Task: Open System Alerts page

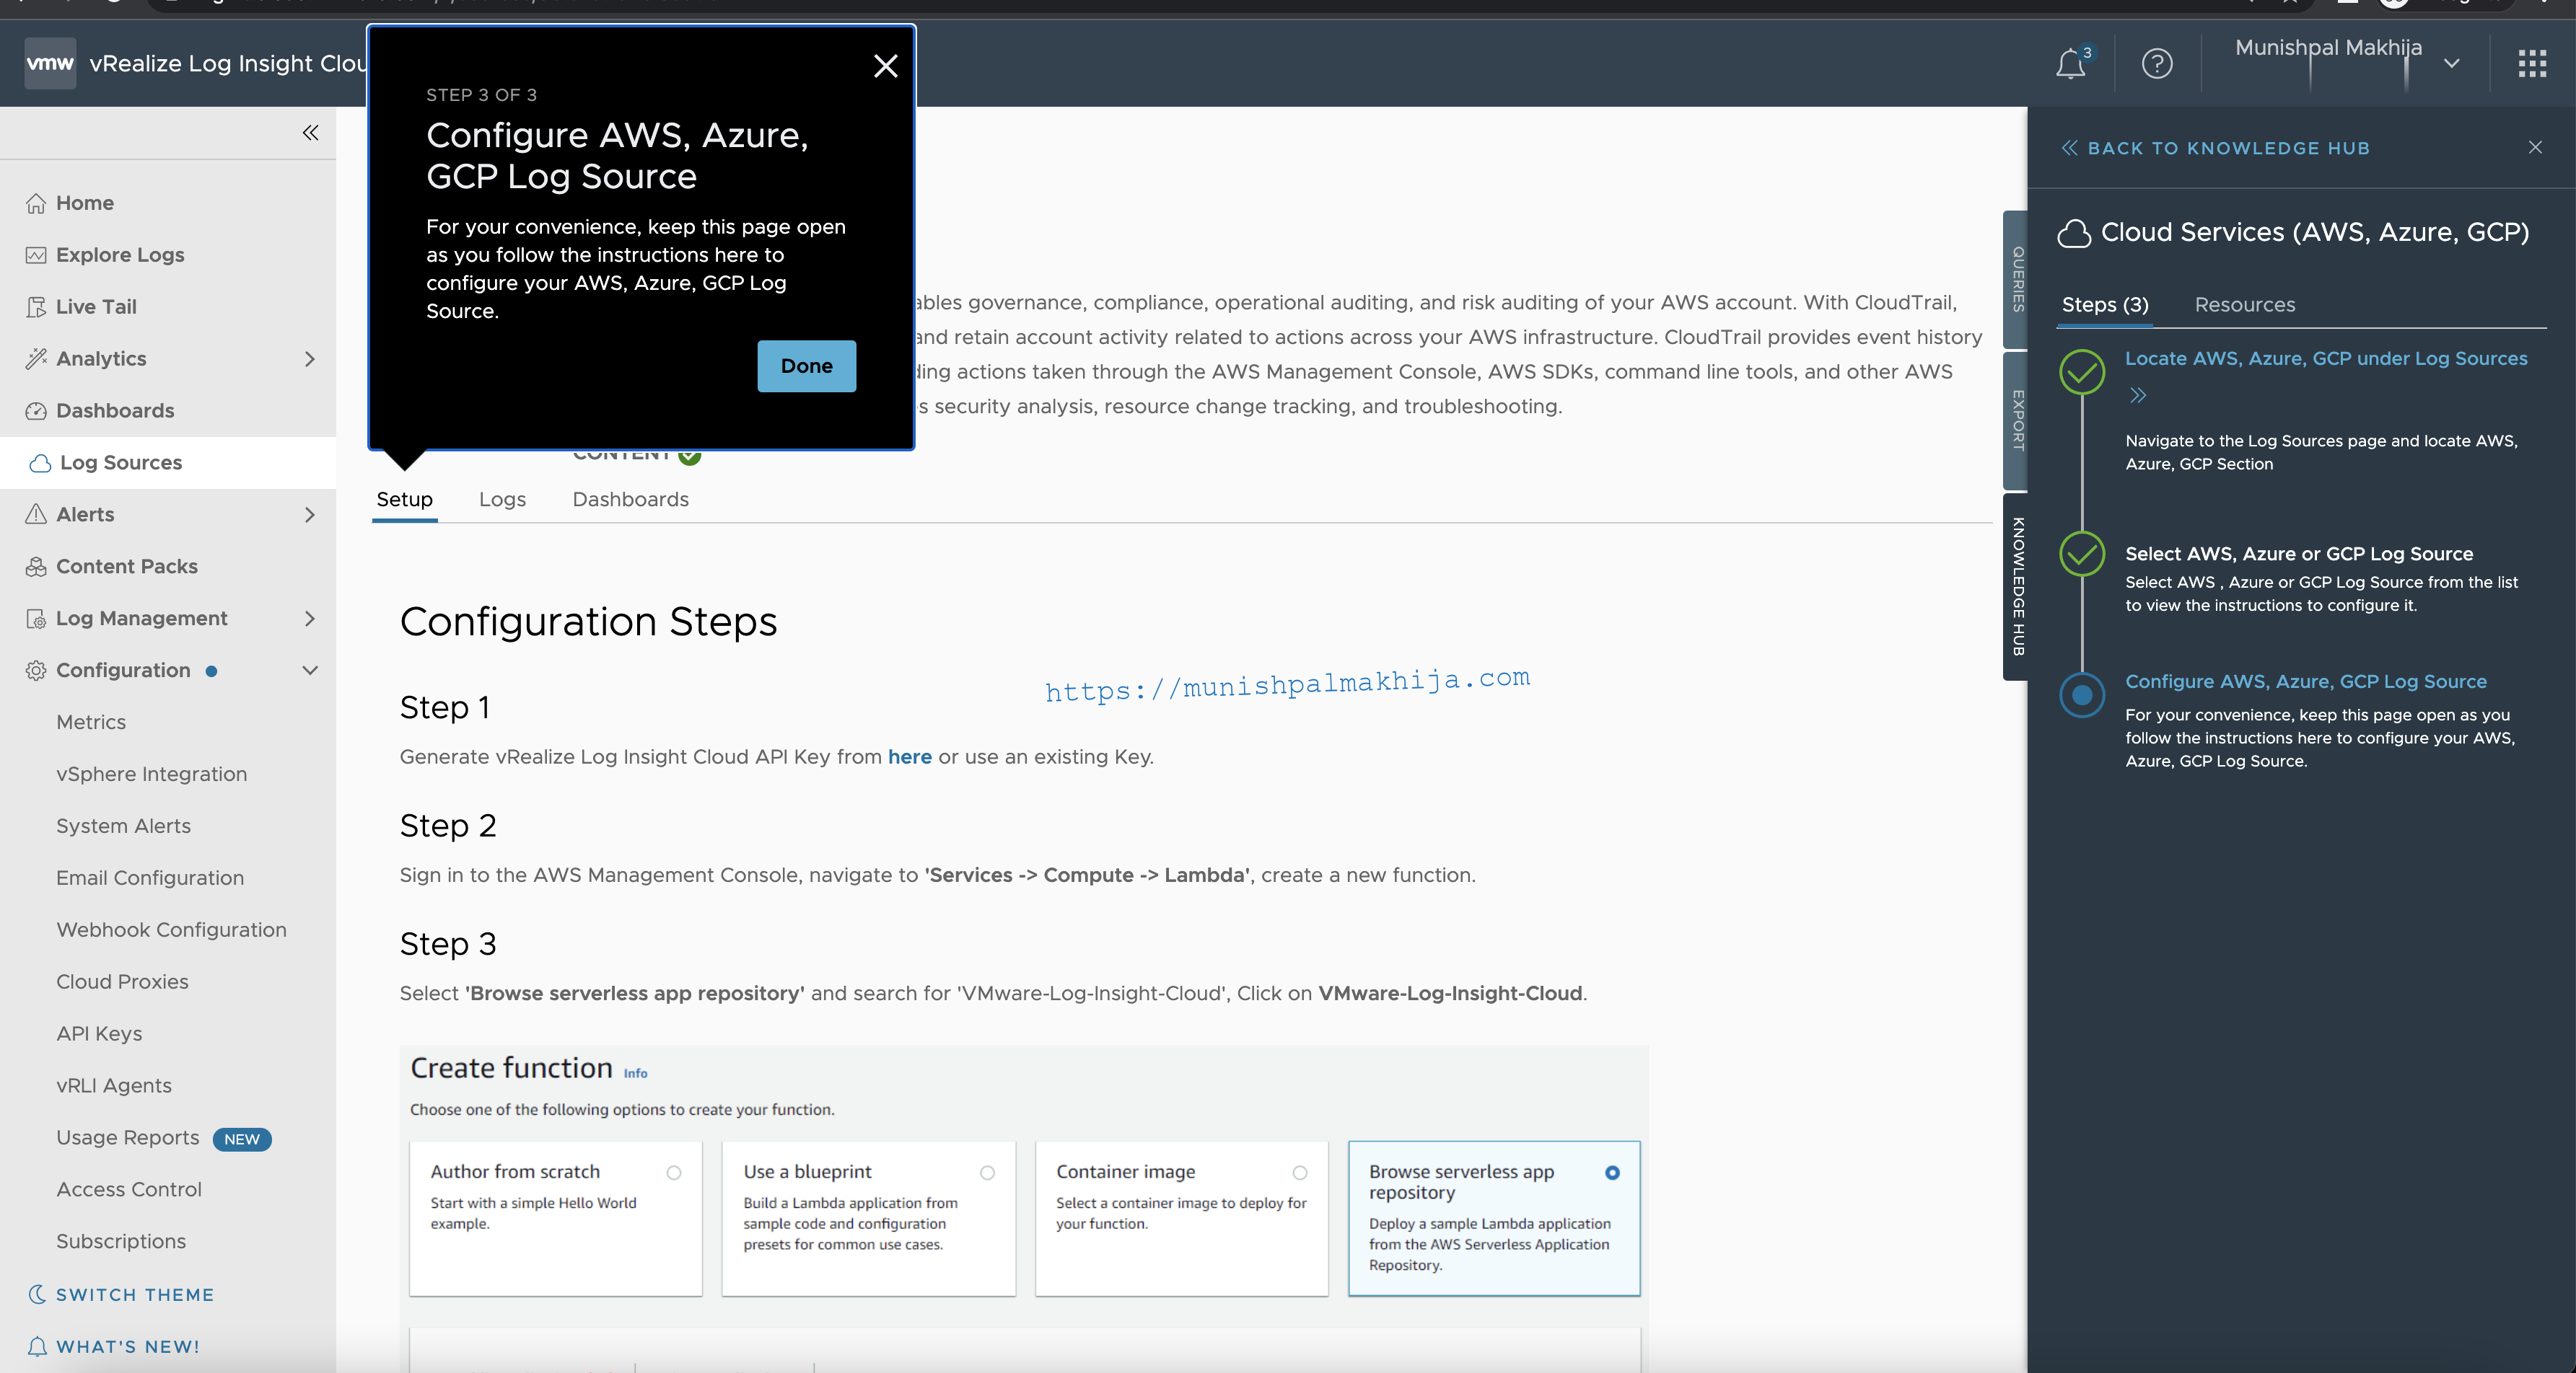Action: click(x=123, y=826)
